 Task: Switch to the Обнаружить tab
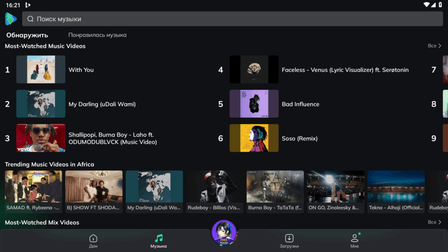tap(27, 35)
